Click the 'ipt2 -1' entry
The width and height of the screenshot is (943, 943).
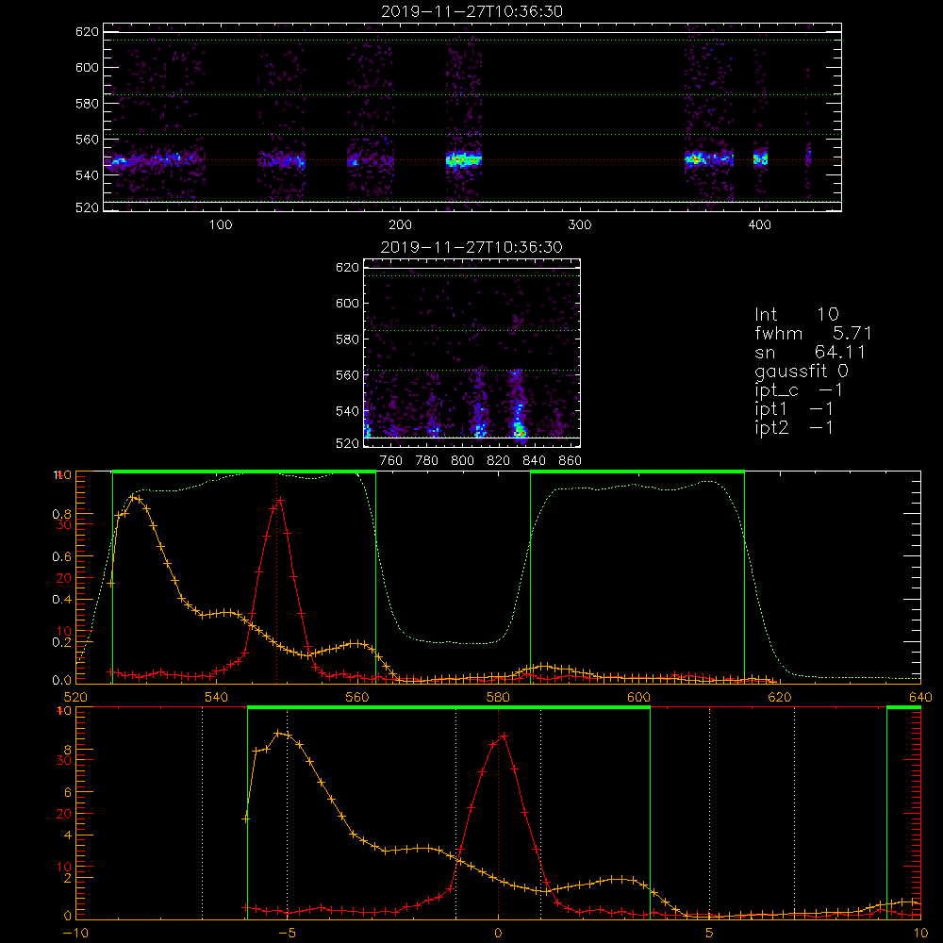coord(793,427)
